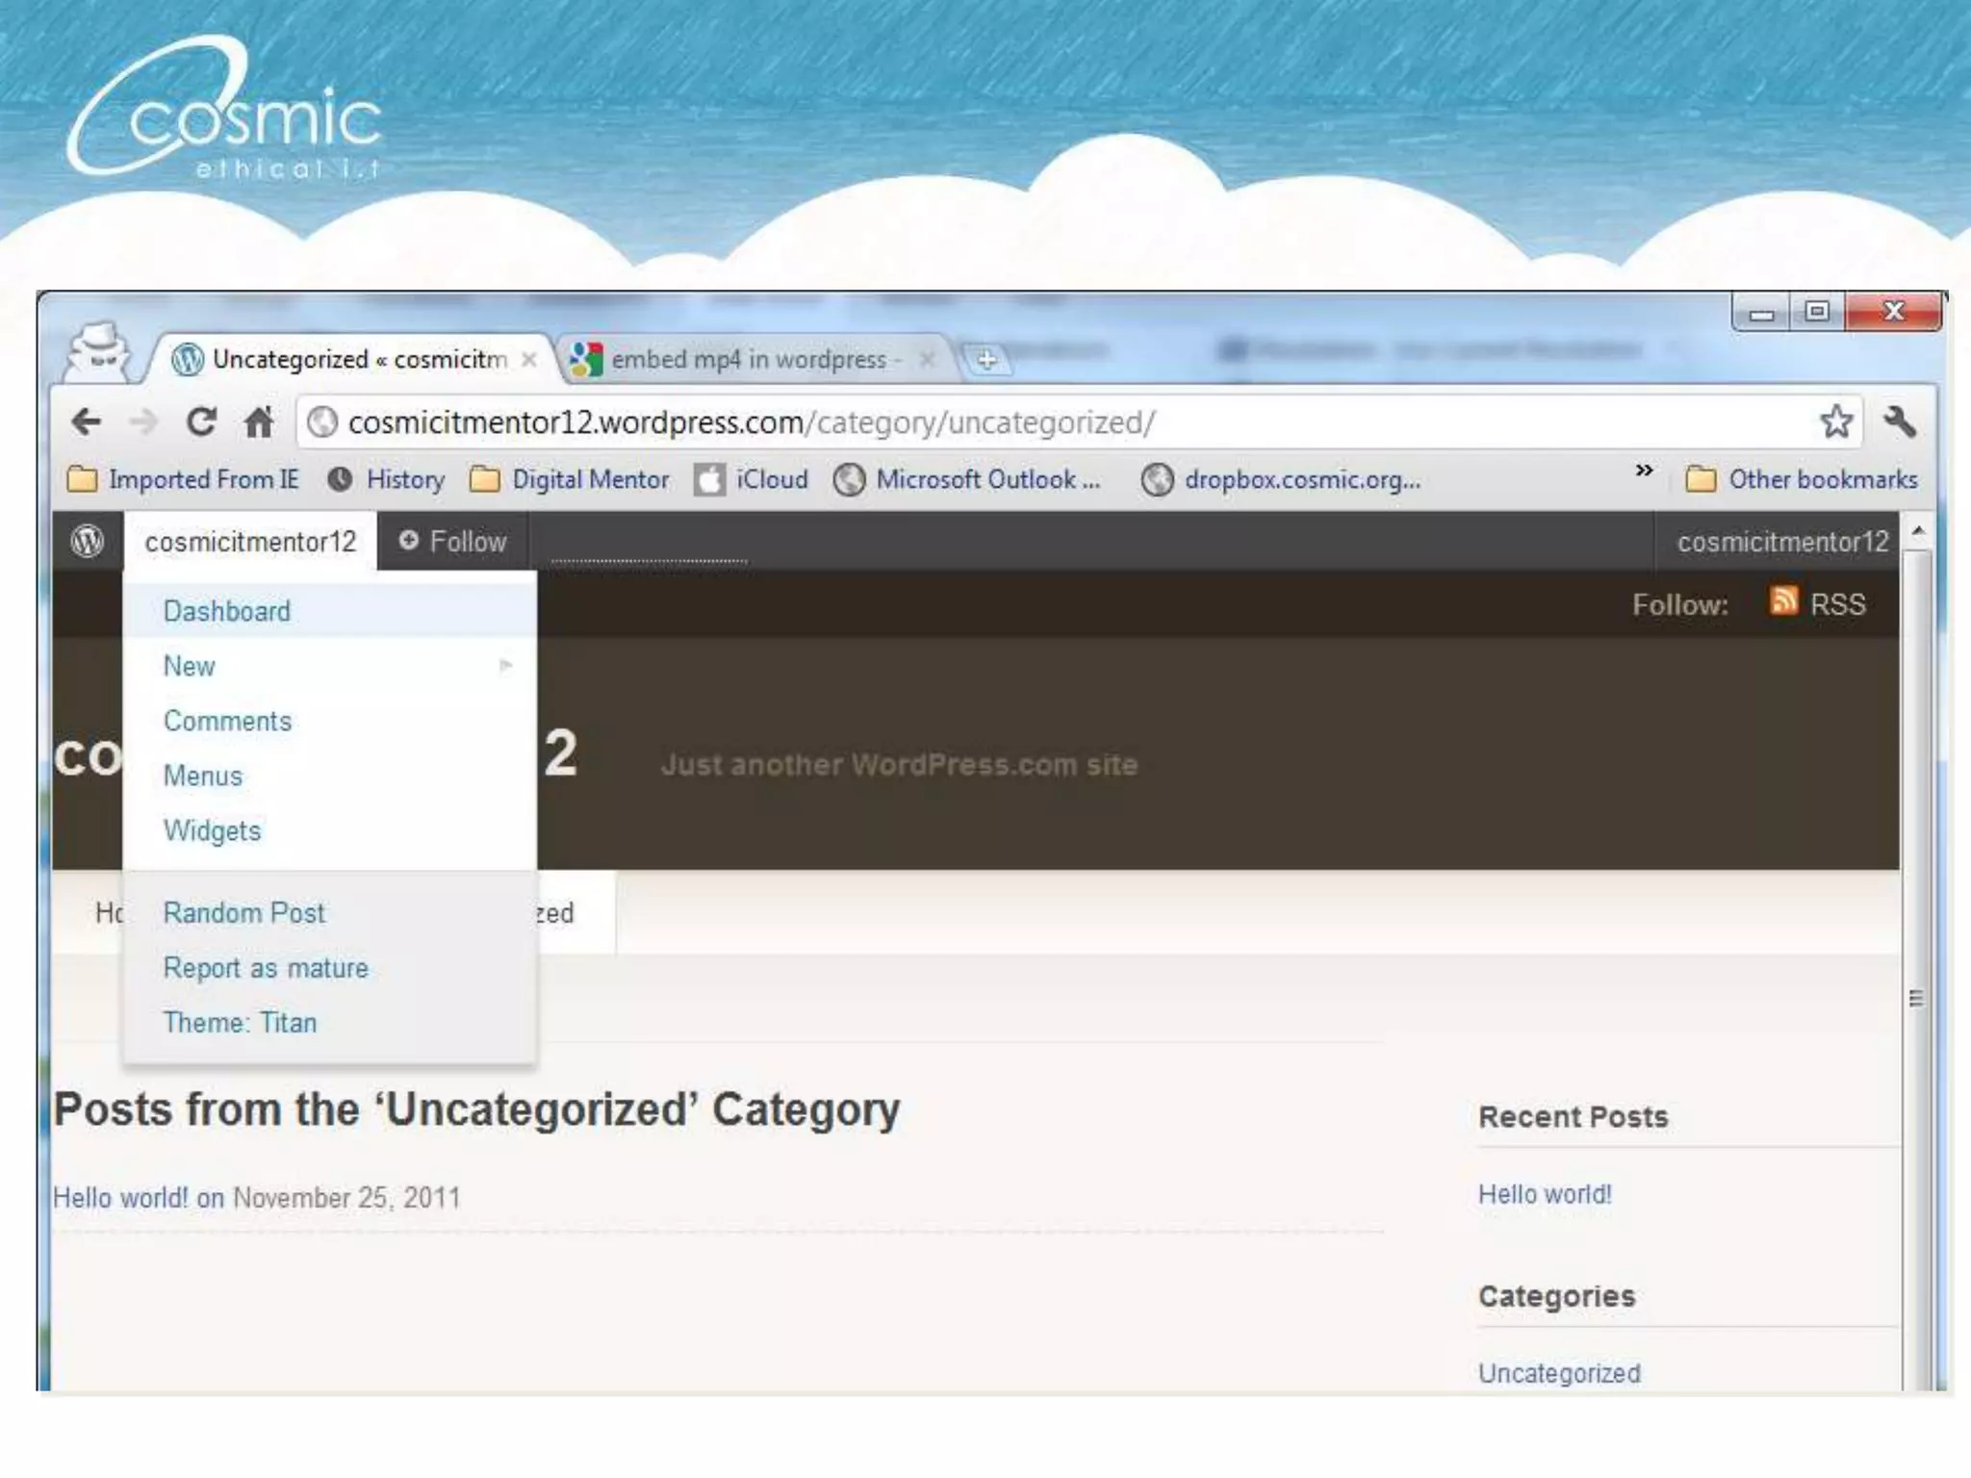This screenshot has width=1971, height=1478.
Task: Choose Widgets in the dropdown menu
Action: [212, 830]
